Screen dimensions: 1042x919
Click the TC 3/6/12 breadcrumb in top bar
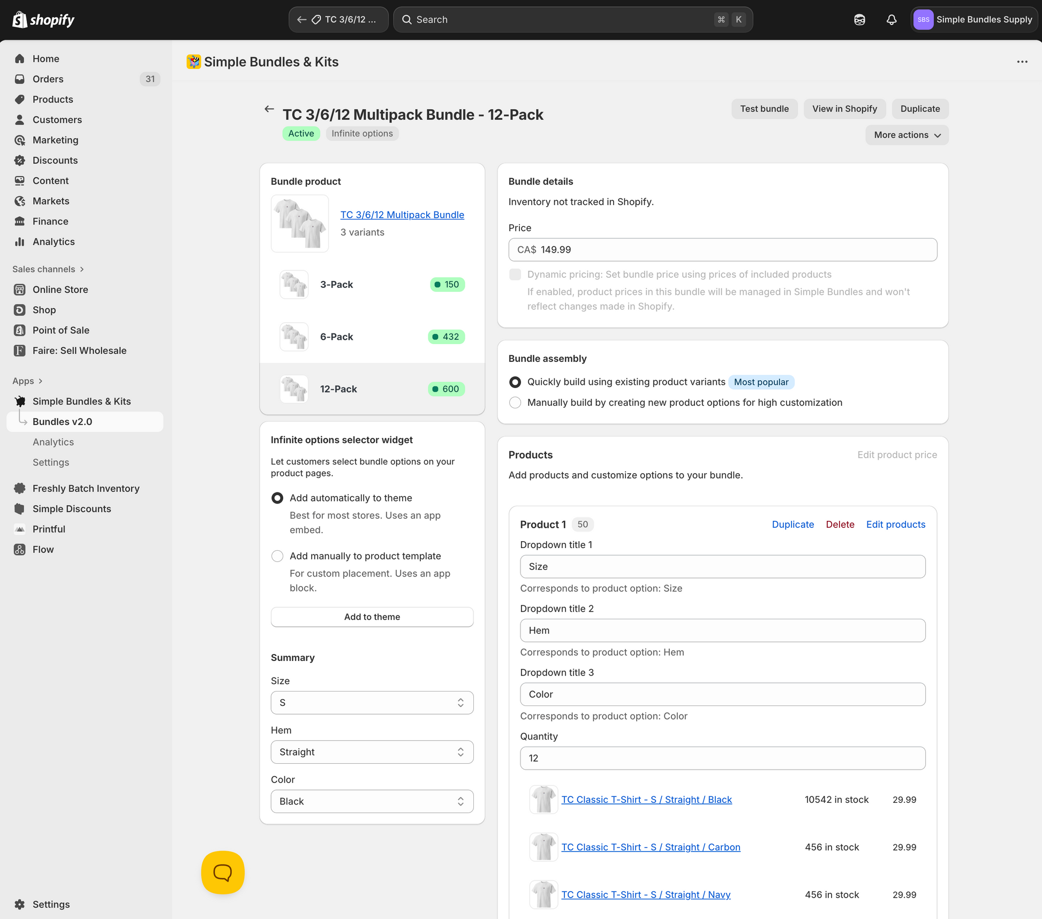pos(338,20)
